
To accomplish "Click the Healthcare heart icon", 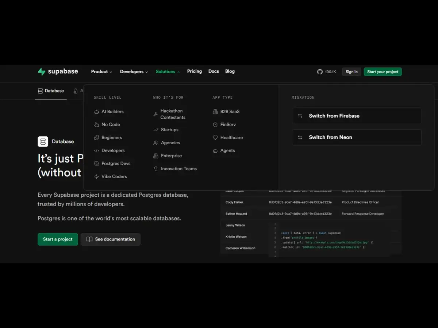I will pyautogui.click(x=216, y=137).
